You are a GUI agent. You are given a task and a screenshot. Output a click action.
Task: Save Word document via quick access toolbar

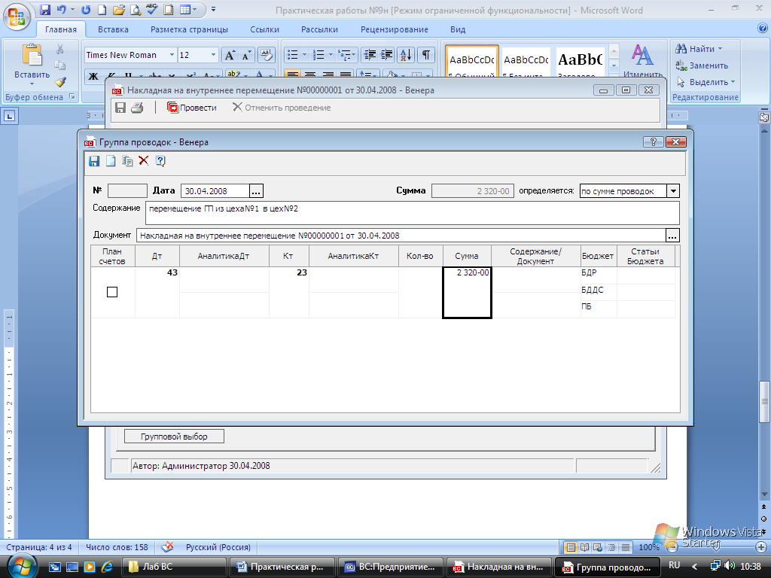(45, 10)
